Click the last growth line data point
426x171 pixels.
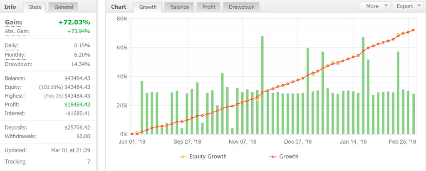(x=413, y=30)
